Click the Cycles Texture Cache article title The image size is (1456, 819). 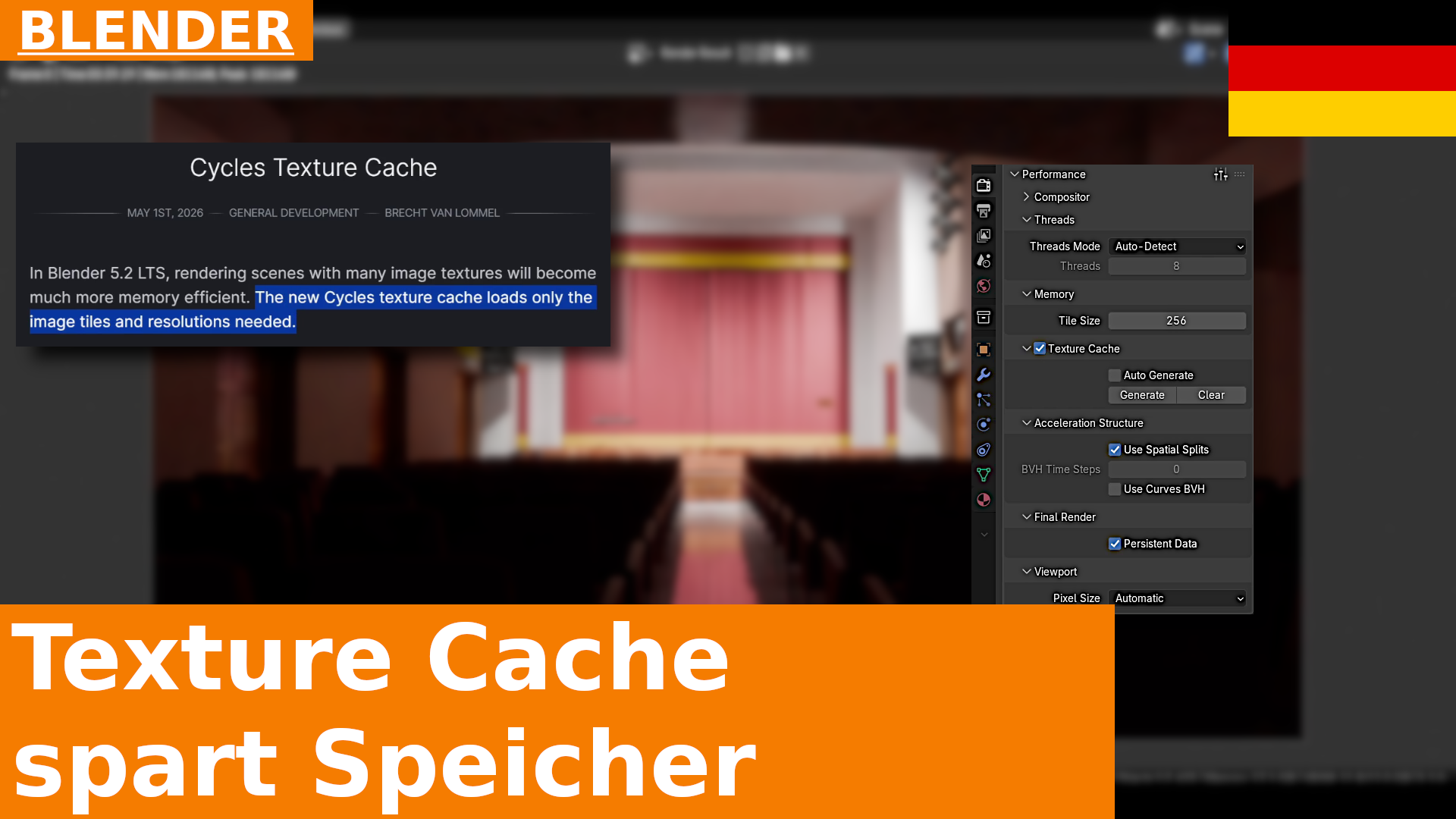click(x=313, y=168)
